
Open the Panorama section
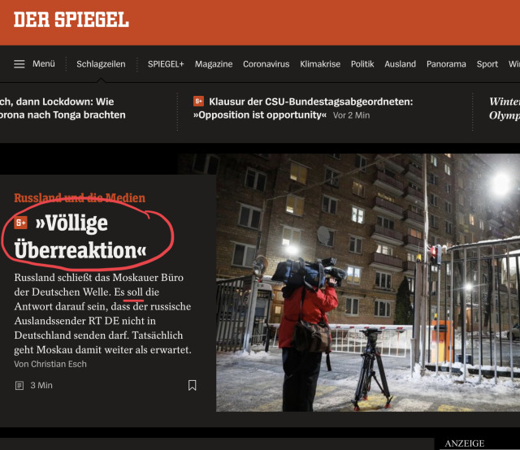(446, 64)
